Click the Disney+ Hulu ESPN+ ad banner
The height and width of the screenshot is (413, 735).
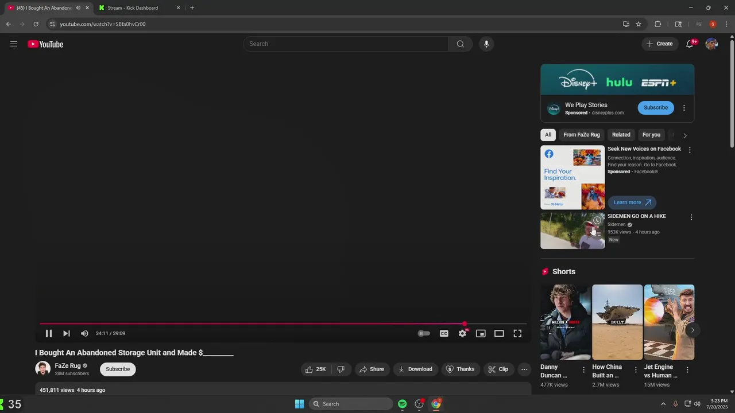[617, 79]
